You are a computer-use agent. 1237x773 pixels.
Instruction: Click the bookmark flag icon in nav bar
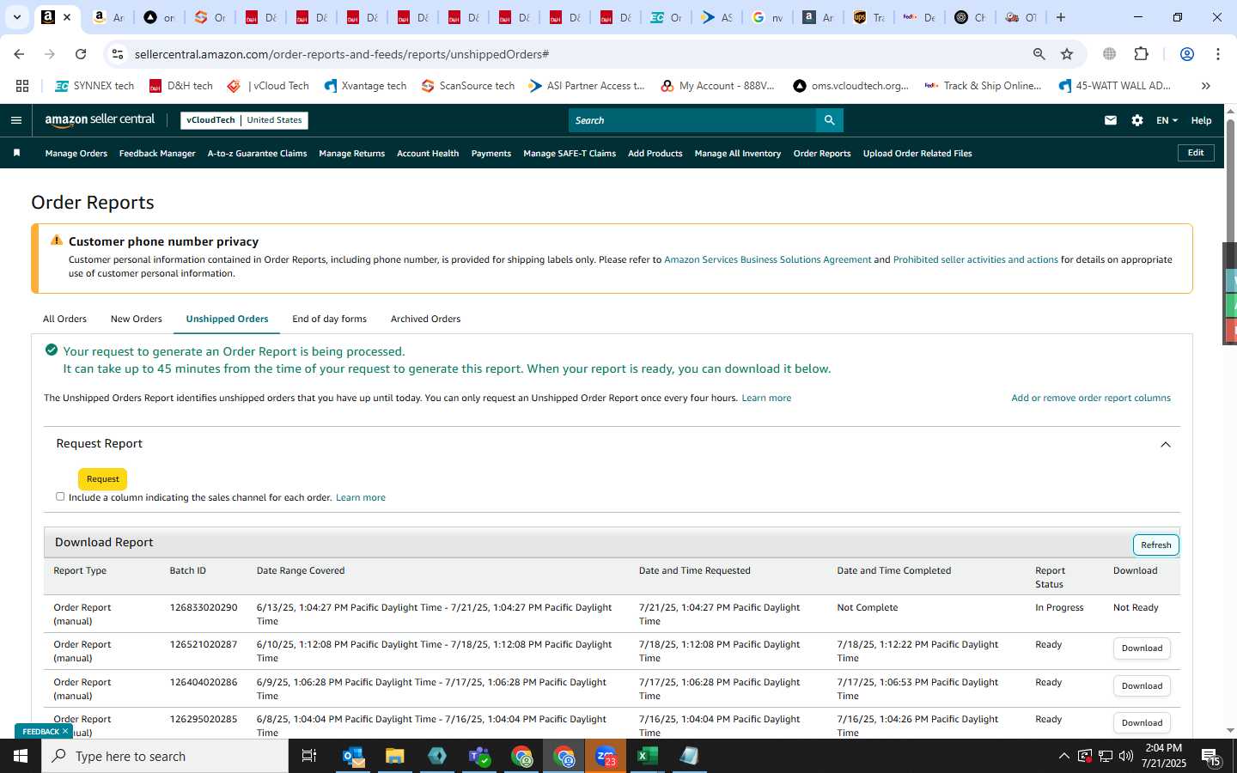16,153
